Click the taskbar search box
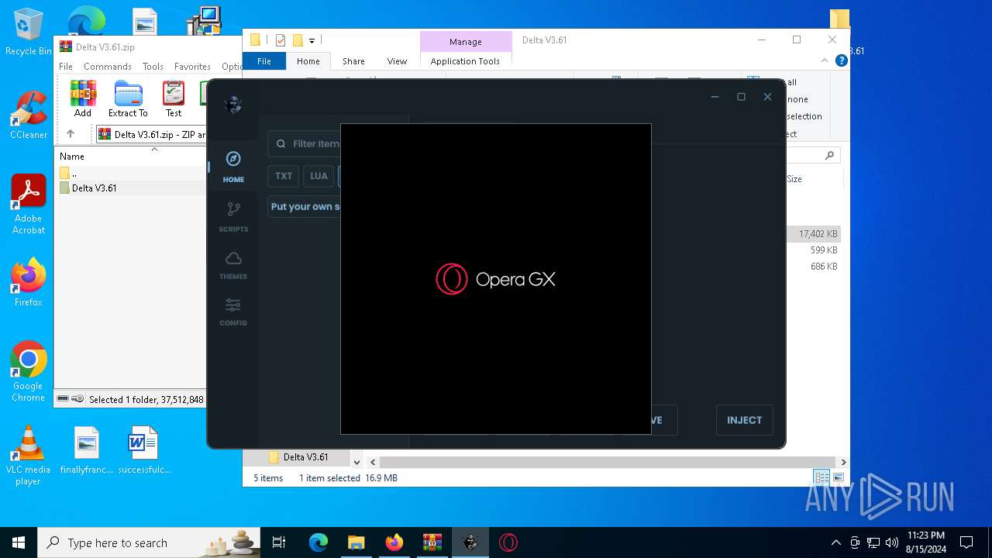The height and width of the screenshot is (558, 992). pyautogui.click(x=149, y=542)
